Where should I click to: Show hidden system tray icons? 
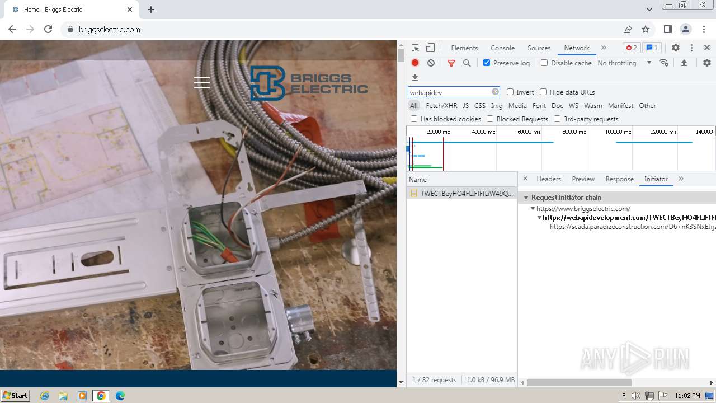click(624, 395)
